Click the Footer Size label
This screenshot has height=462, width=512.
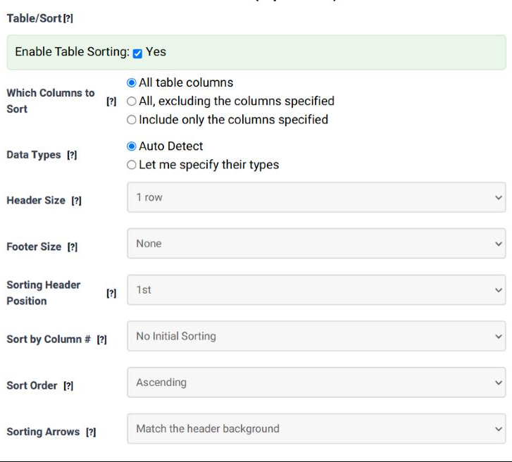click(34, 246)
